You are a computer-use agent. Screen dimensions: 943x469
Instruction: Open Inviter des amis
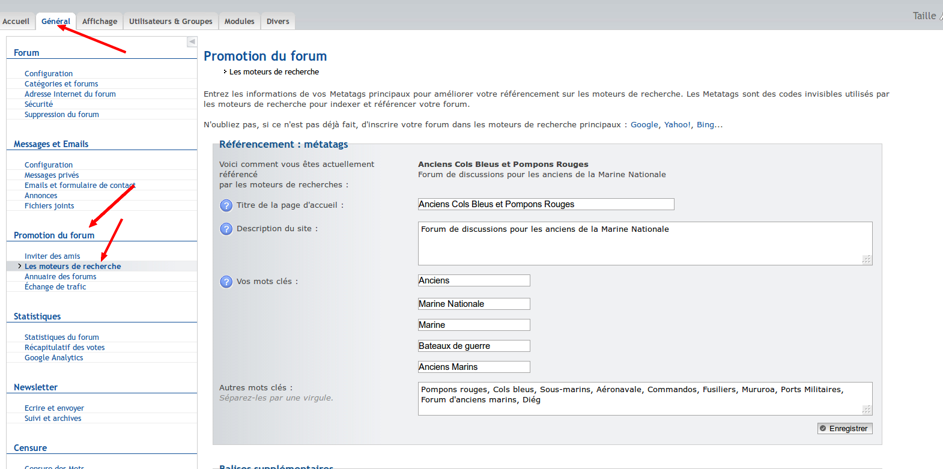coord(52,256)
